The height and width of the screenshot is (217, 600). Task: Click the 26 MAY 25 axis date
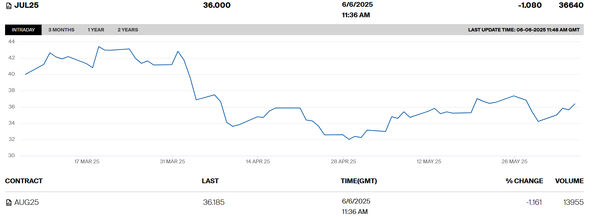514,162
